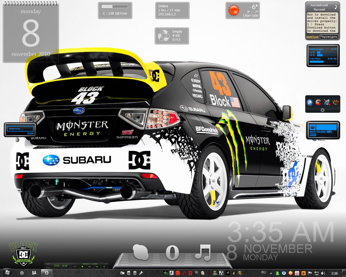Image resolution: width=346 pixels, height=277 pixels.
Task: Click the Переводить translate button
Action: point(329,37)
